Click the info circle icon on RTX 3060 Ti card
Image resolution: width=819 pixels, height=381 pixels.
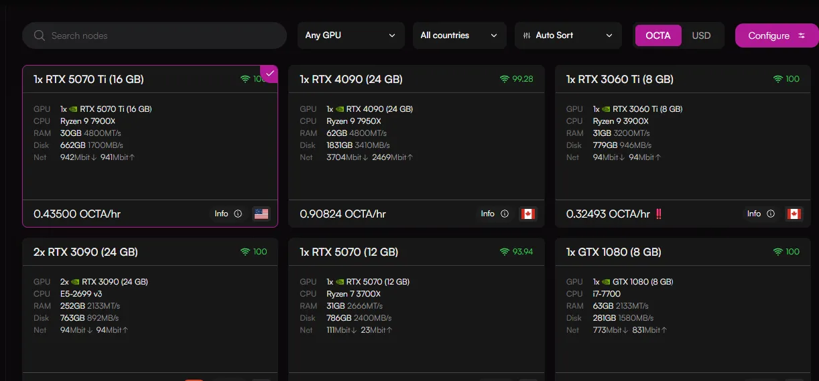point(771,214)
